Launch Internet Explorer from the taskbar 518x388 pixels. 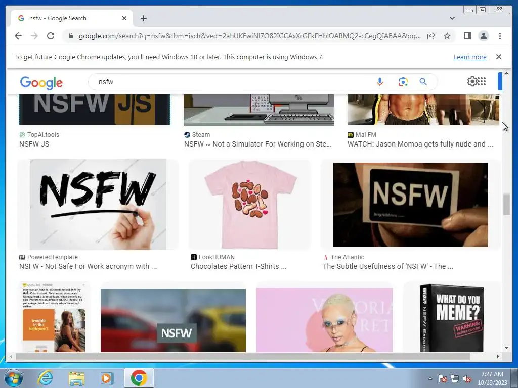[x=45, y=378]
